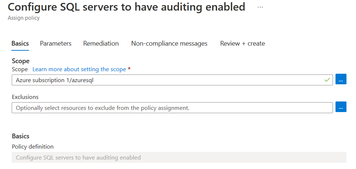Click the greyed-out Policy definition field

coord(179,158)
